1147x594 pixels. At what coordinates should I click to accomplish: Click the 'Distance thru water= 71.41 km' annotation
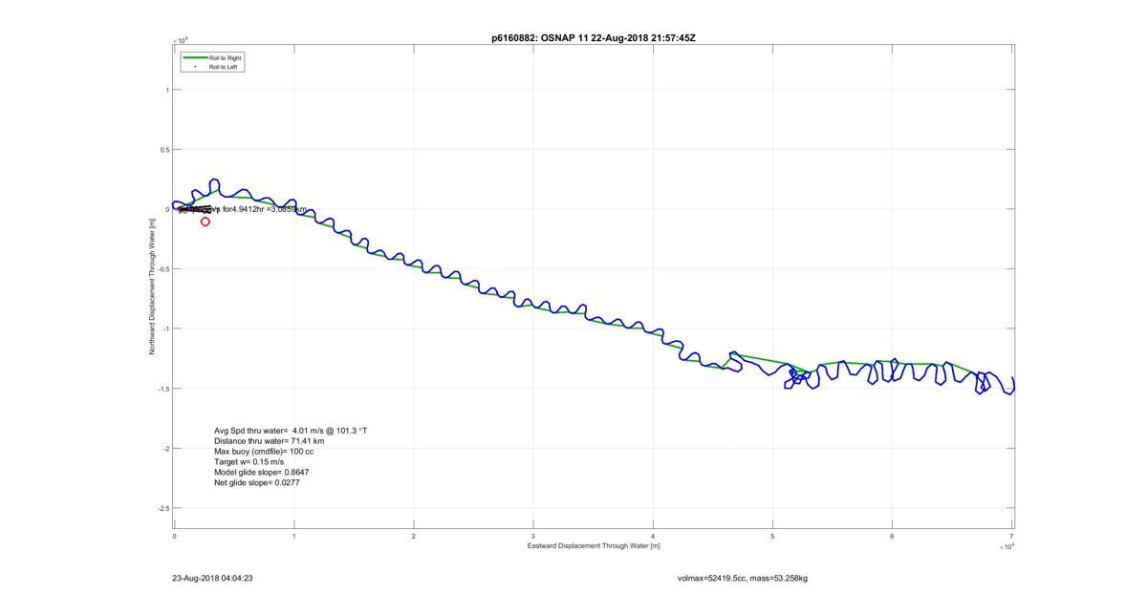270,441
